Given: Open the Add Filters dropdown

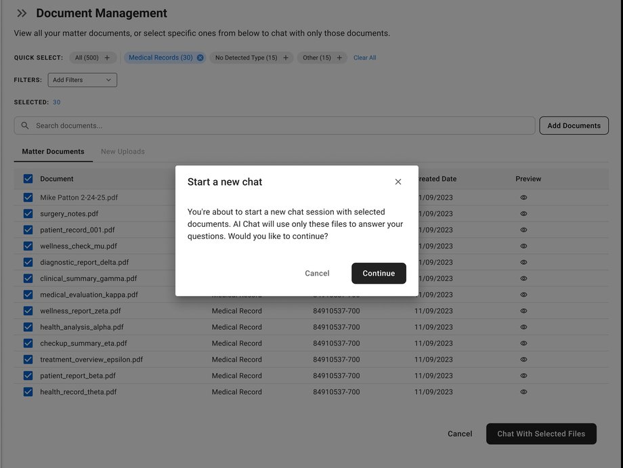Looking at the screenshot, I should (x=82, y=80).
